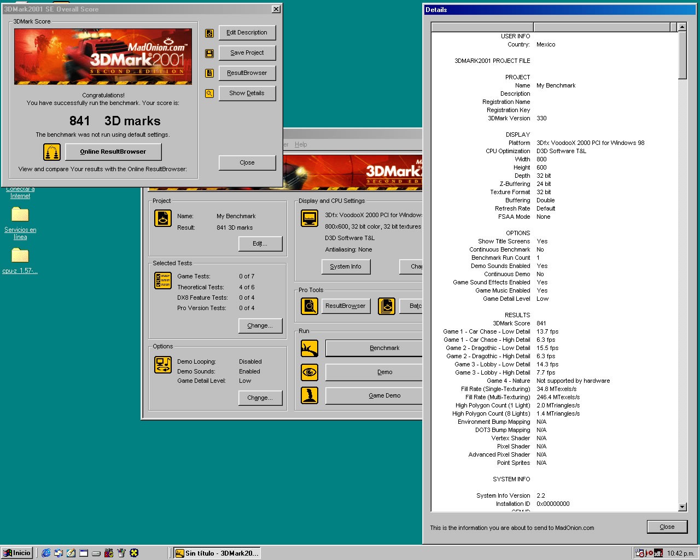Viewport: 700px width, 560px height.
Task: Click the Game Demo button
Action: click(374, 396)
